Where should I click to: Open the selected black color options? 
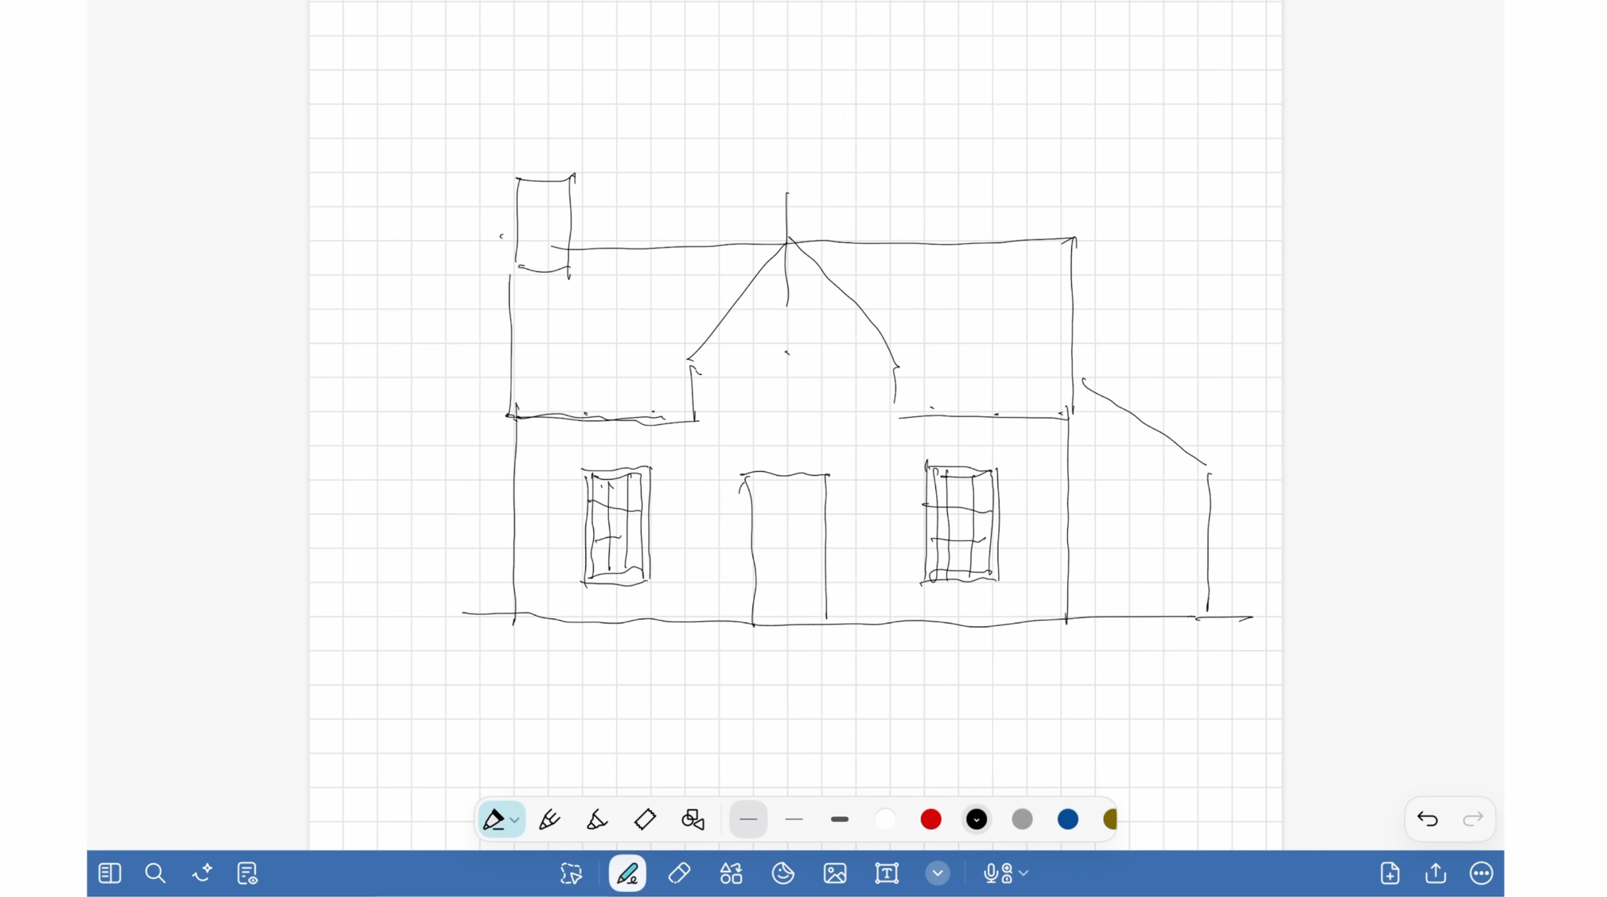[x=976, y=819]
